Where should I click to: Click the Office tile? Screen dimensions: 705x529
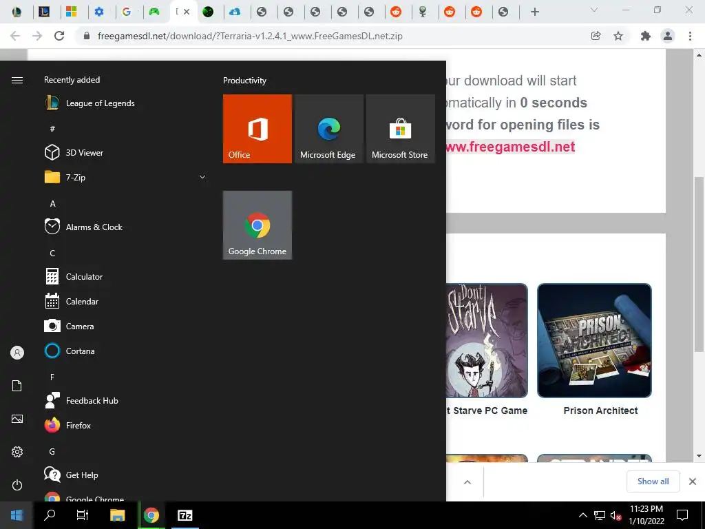tap(257, 129)
